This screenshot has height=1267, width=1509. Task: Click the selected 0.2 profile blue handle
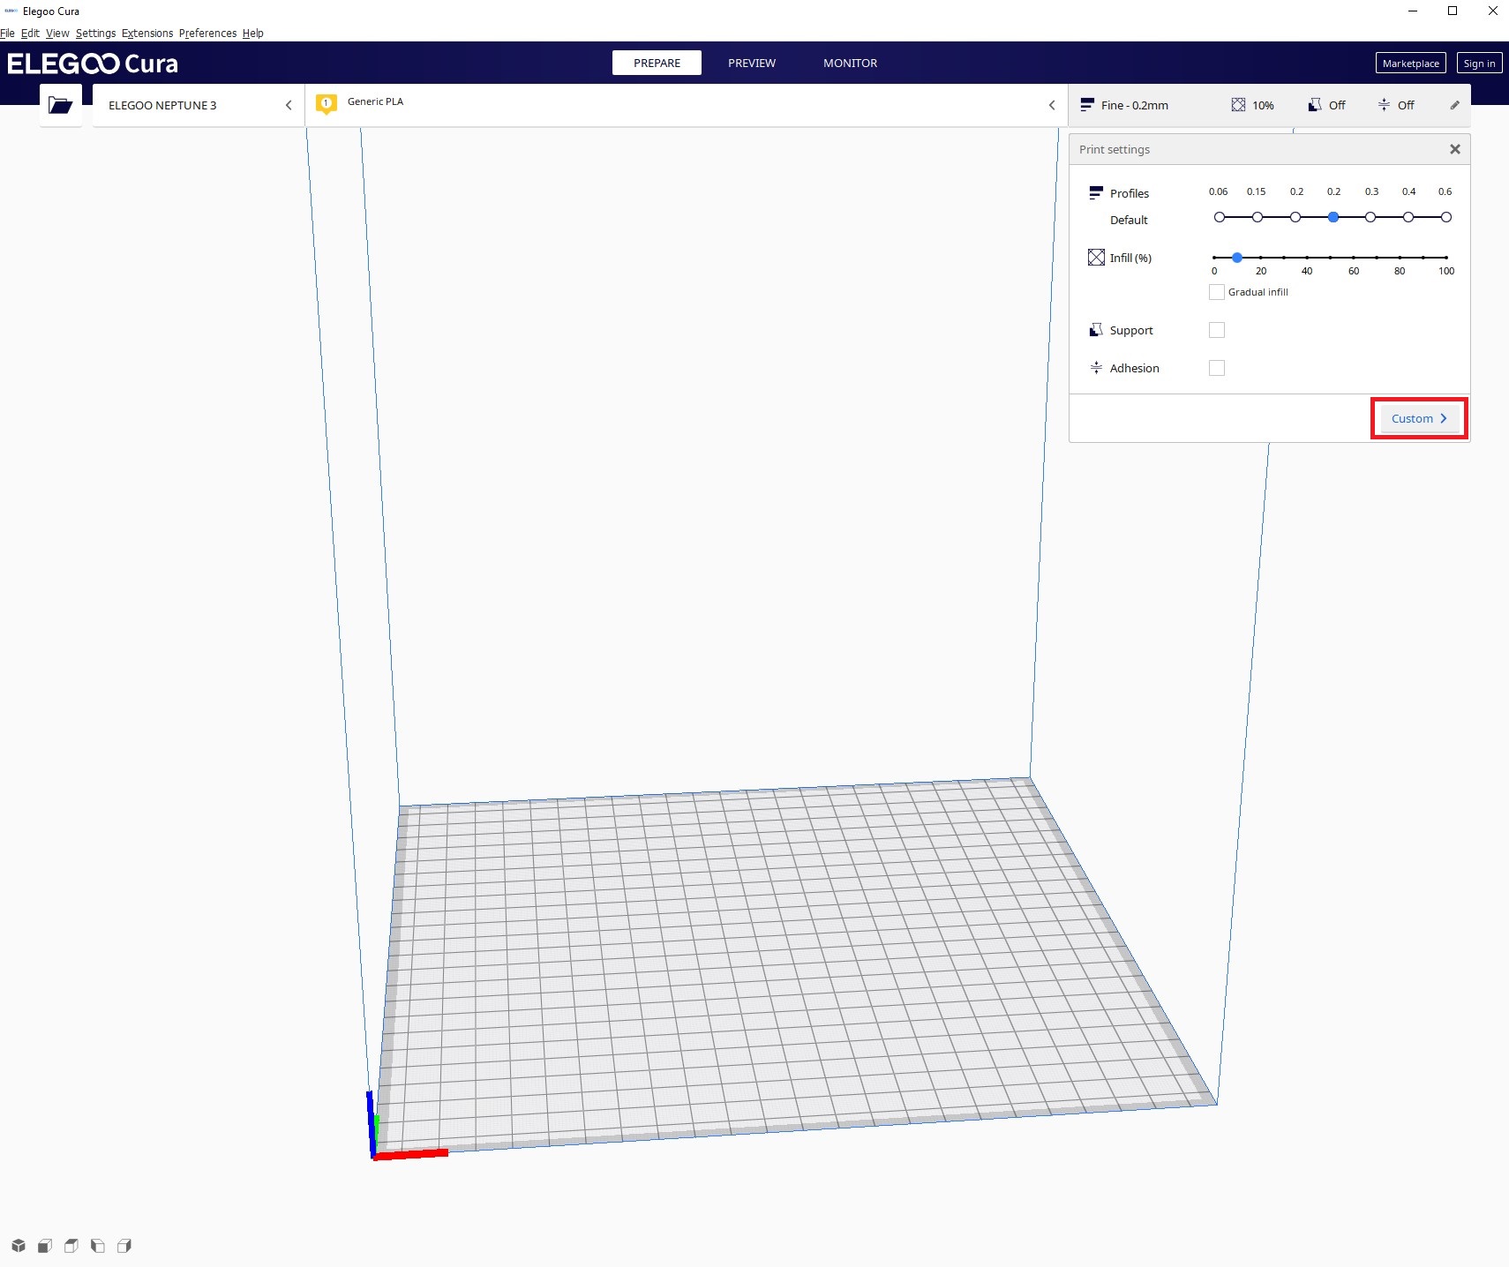tap(1333, 217)
